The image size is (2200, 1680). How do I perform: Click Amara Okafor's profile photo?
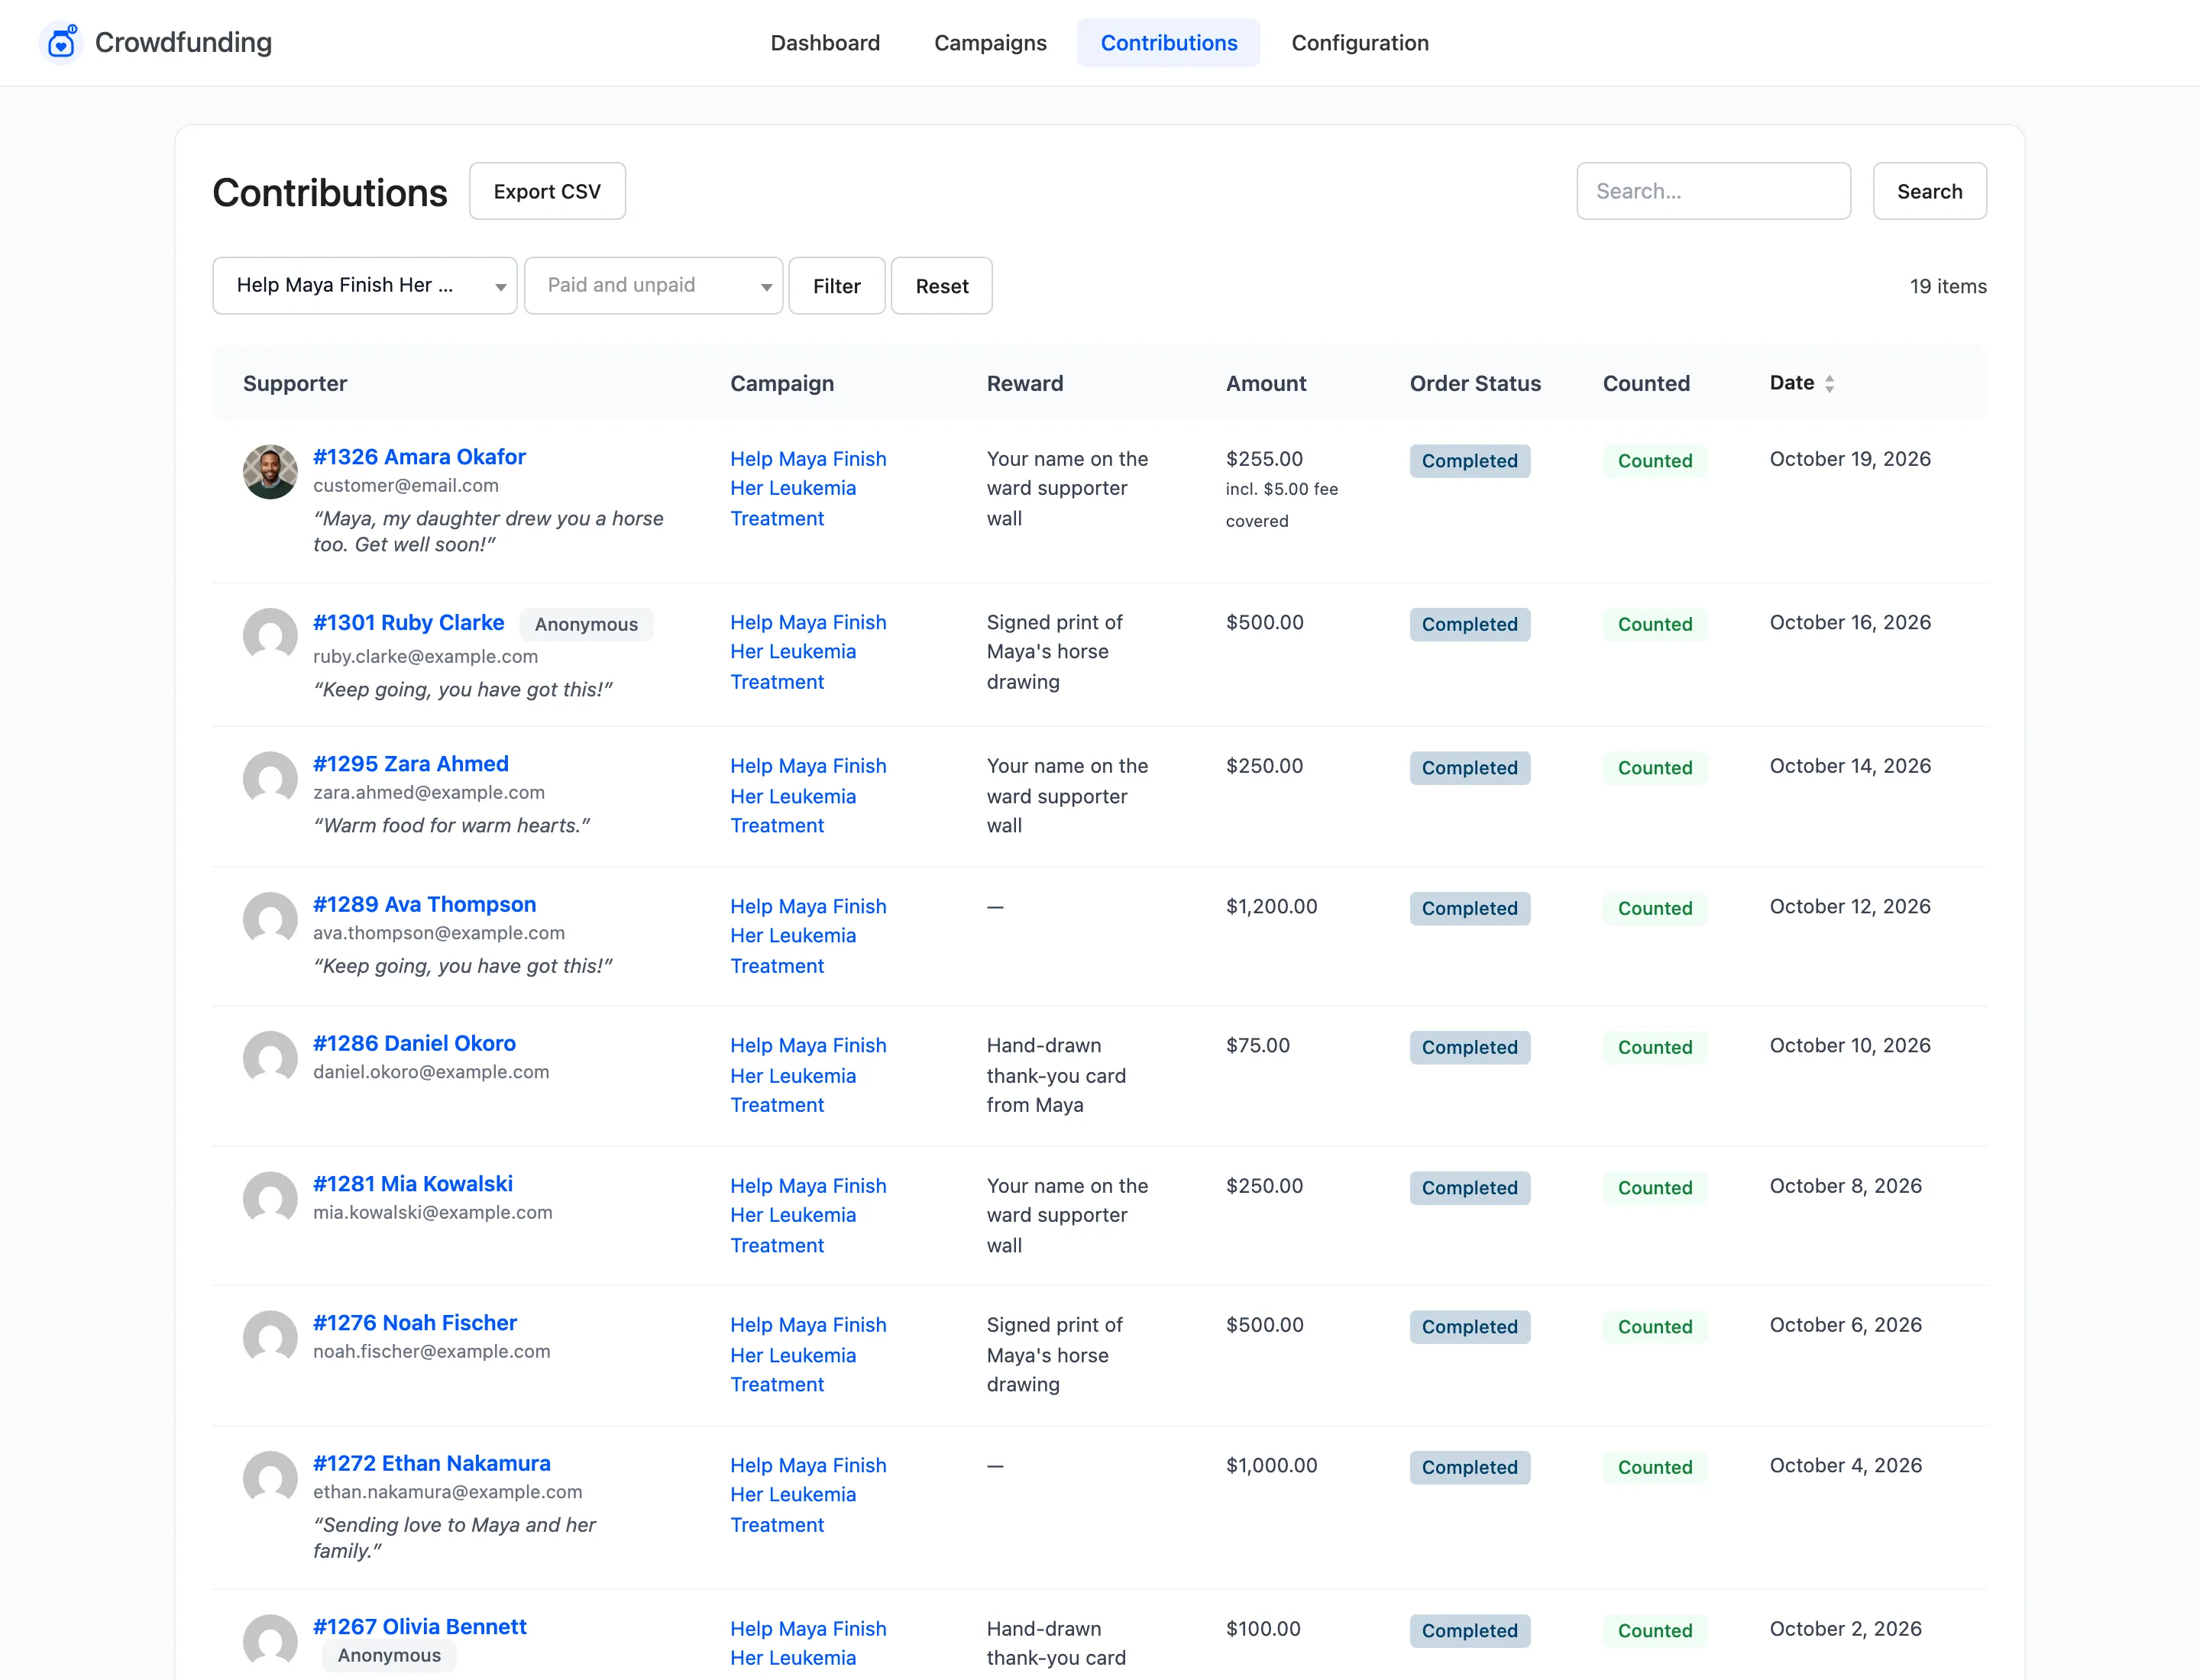click(270, 472)
